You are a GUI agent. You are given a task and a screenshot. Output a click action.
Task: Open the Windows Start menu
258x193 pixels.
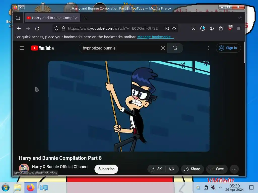pyautogui.click(x=6, y=187)
